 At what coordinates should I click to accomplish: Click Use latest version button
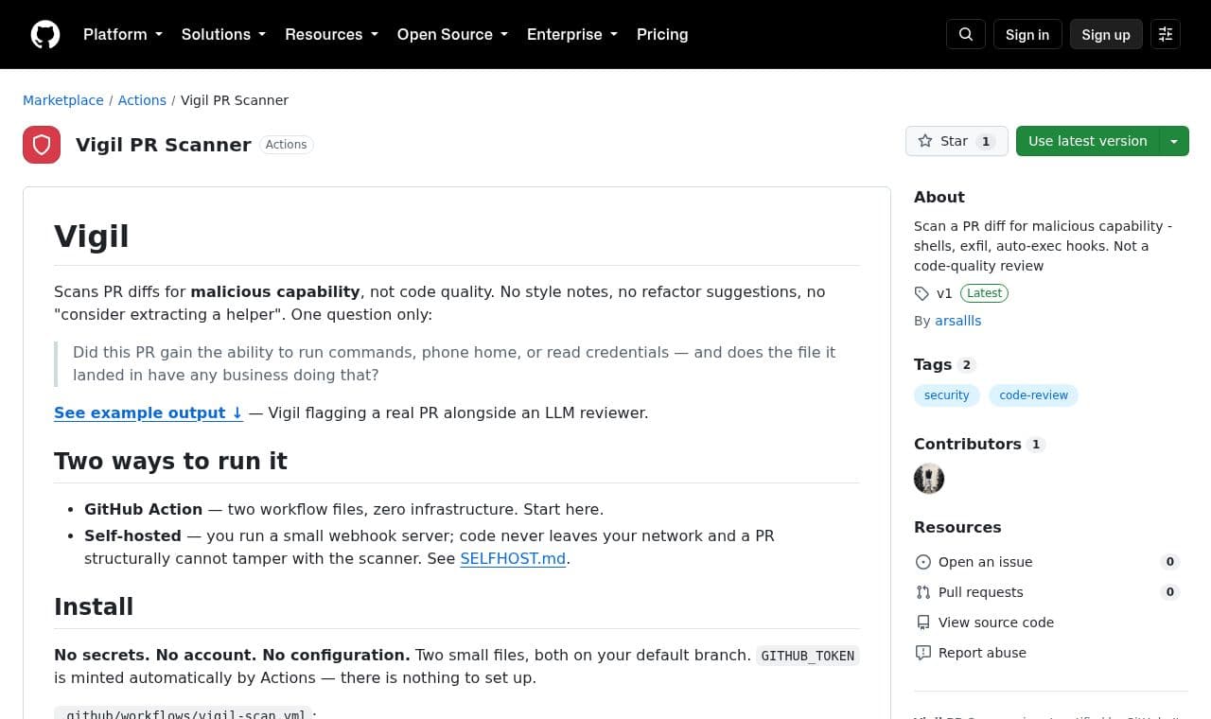(1088, 141)
